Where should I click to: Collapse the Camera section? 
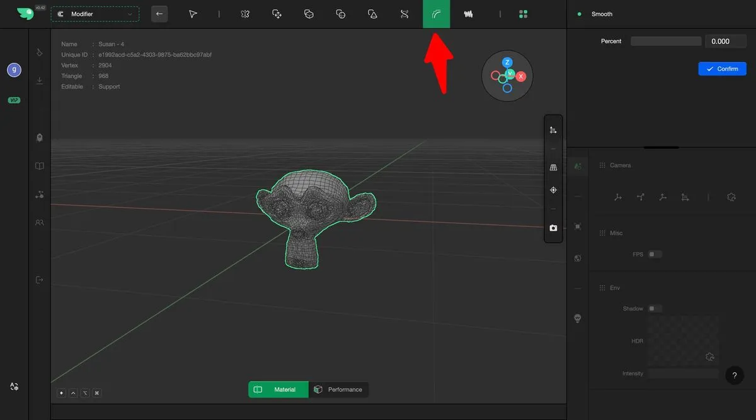pyautogui.click(x=620, y=165)
